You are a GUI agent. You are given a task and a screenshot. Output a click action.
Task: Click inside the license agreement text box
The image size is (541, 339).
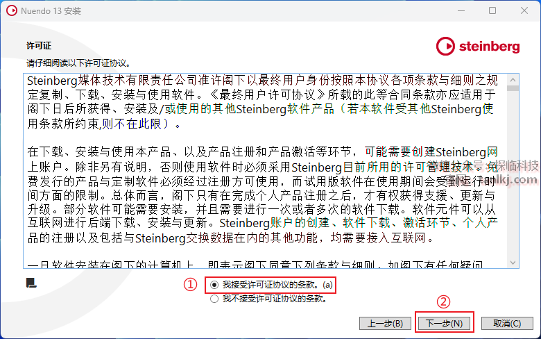tap(266, 171)
